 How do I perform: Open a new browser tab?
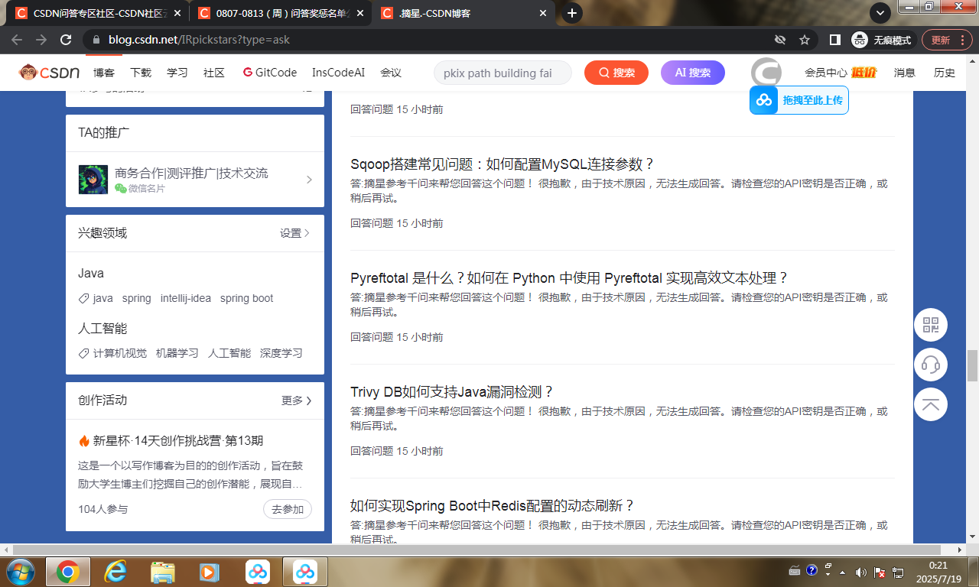(x=571, y=13)
